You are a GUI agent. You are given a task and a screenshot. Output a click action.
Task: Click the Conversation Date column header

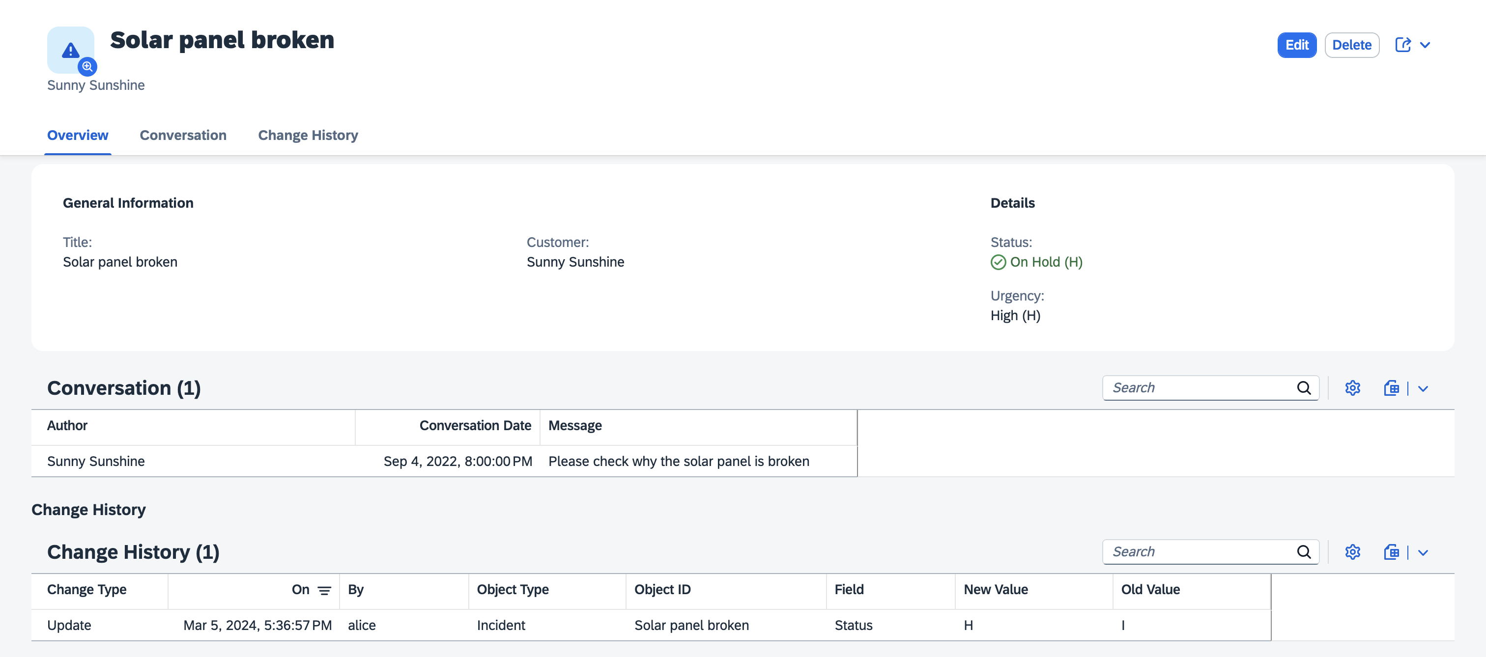coord(475,426)
